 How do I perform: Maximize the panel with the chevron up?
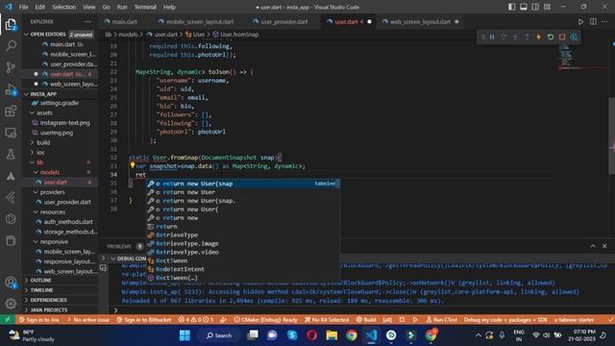coord(593,246)
